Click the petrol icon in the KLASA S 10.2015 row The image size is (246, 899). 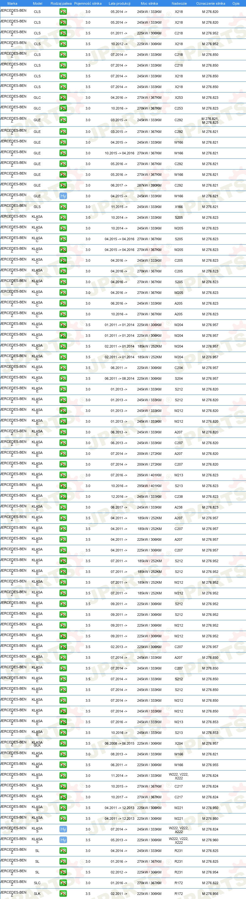coord(63,786)
